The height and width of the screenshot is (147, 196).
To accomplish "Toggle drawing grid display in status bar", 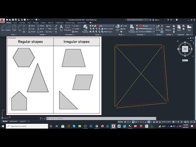I will coord(125,122).
